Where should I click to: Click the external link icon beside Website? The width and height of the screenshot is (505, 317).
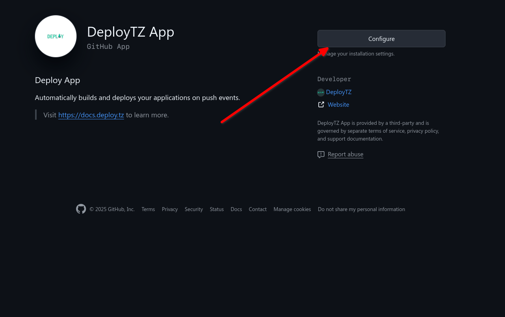click(321, 104)
